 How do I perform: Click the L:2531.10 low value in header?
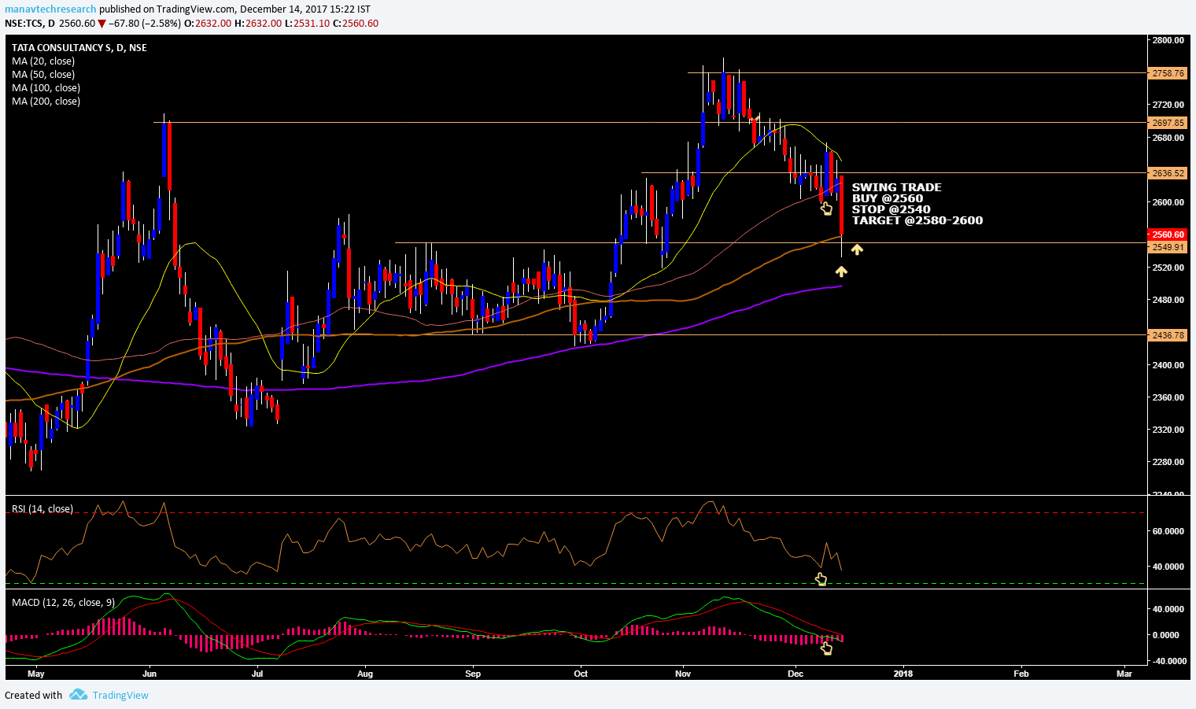click(307, 24)
